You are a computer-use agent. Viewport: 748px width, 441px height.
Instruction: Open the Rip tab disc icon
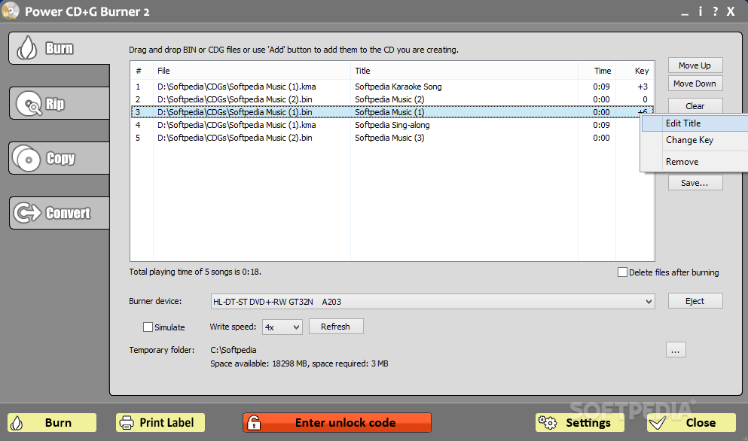[29, 103]
